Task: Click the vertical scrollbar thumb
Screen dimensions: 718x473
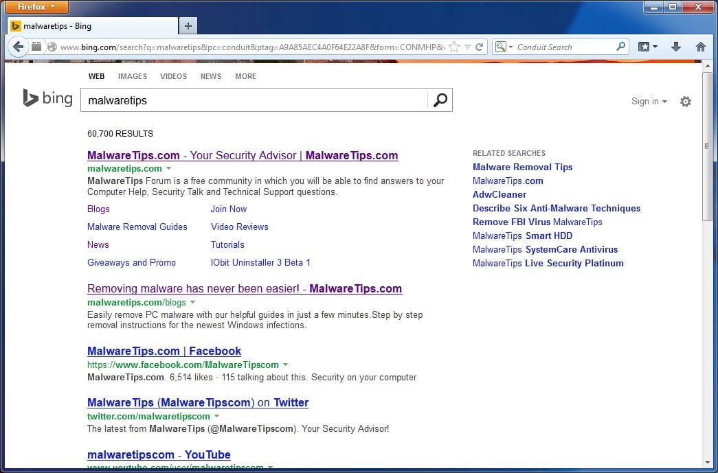Action: (707, 146)
